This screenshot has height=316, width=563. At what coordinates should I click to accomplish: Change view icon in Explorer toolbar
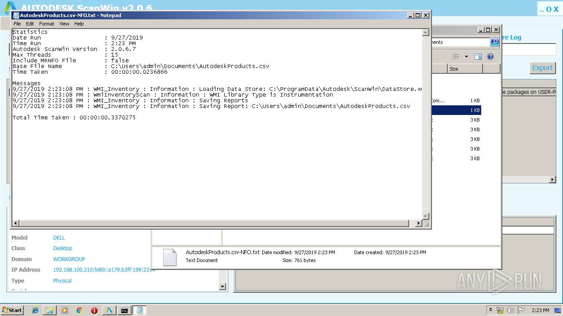pyautogui.click(x=456, y=57)
